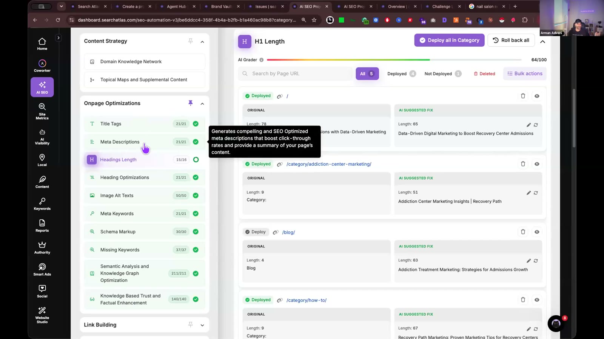This screenshot has height=339, width=604.
Task: Click the AI Grader score bar
Action: pos(394,60)
